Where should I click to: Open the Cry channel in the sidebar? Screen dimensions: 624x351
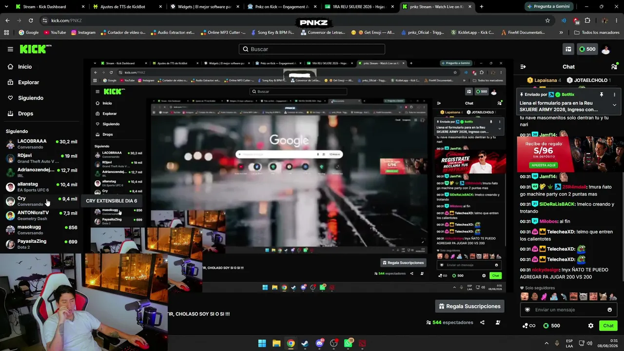click(41, 201)
